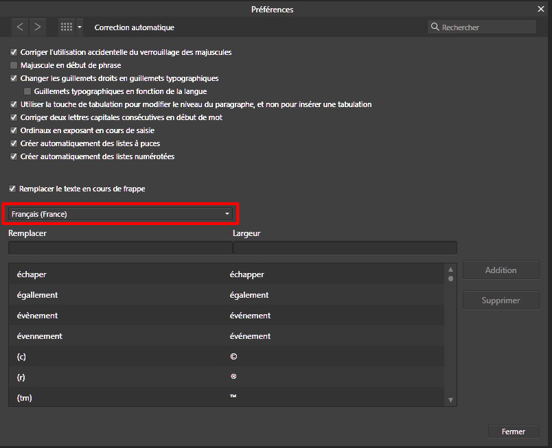Image resolution: width=552 pixels, height=448 pixels.
Task: Toggle the tabulation paragraph level option
Action: 14,104
